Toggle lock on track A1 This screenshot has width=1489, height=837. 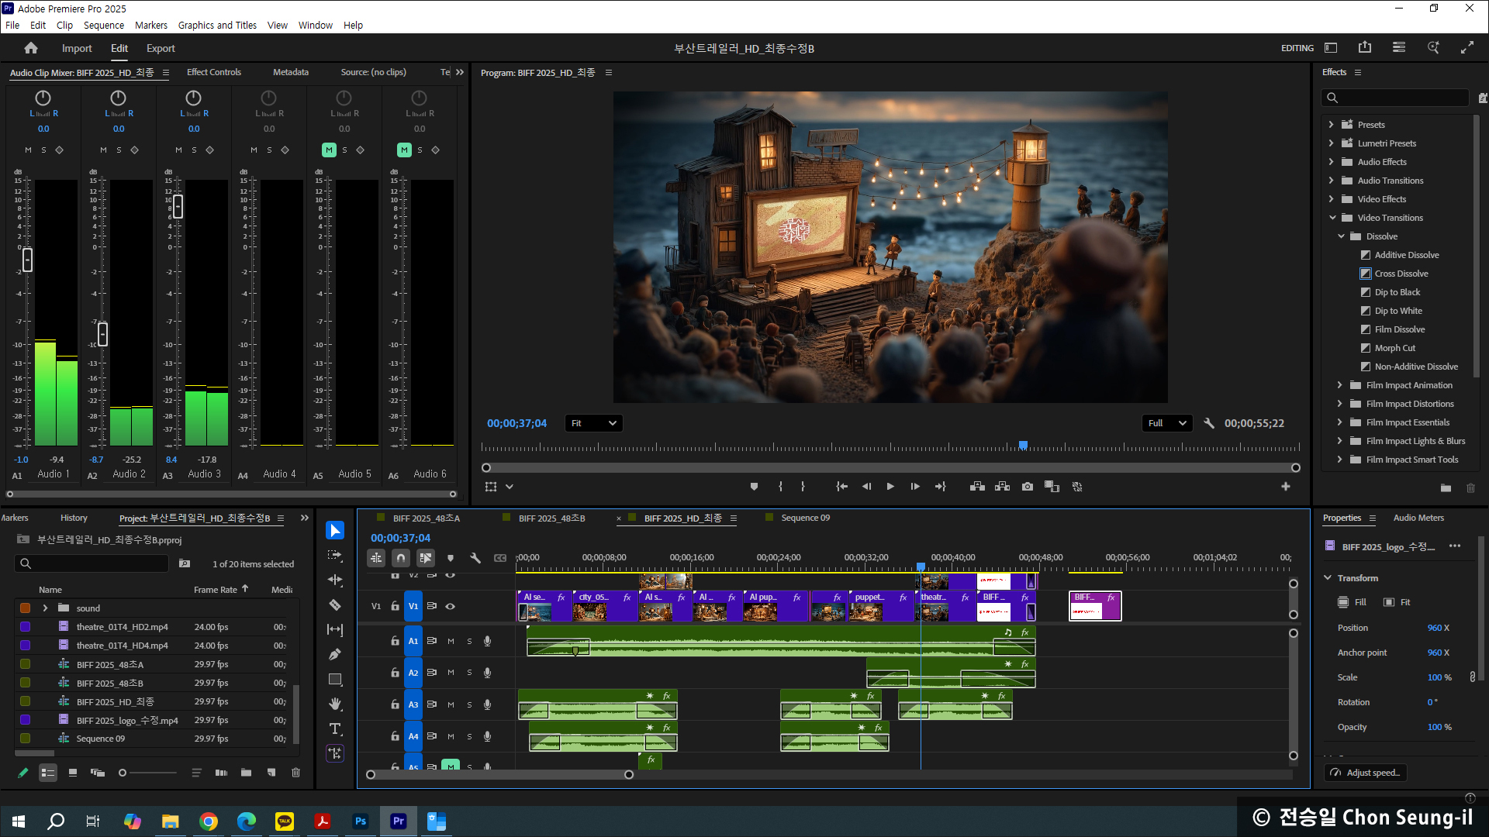click(395, 641)
